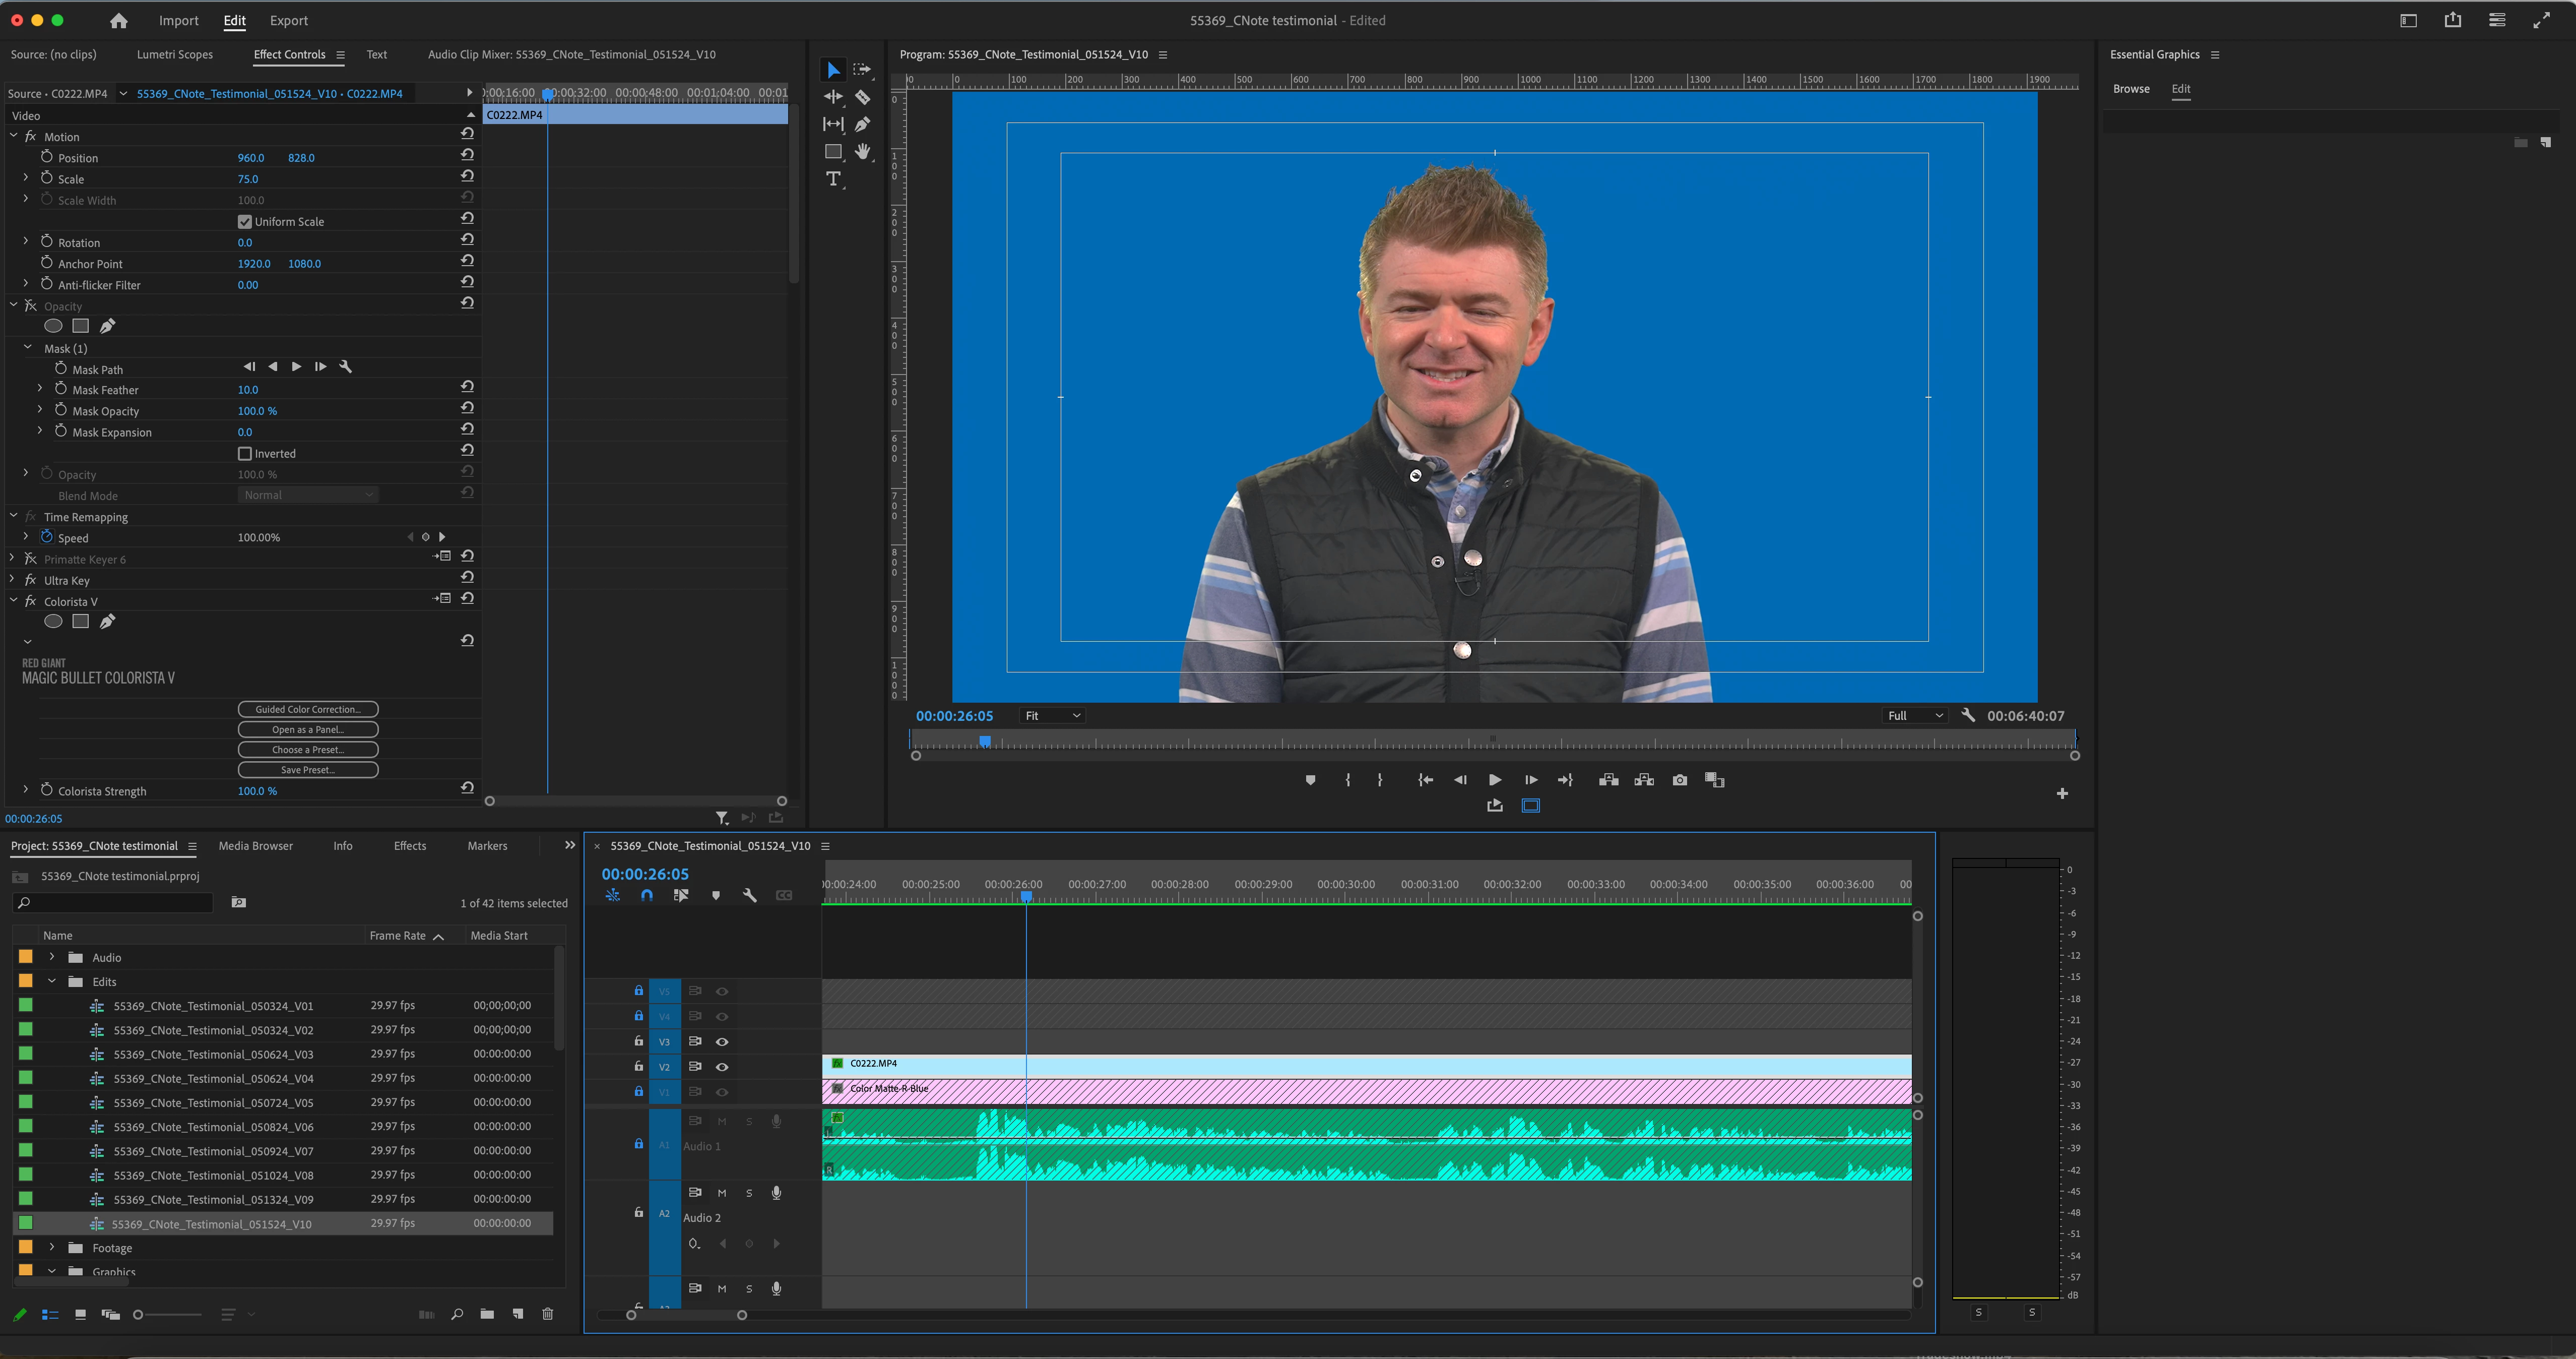This screenshot has width=2576, height=1359.
Task: Expand the Footage bin
Action: pos(52,1247)
